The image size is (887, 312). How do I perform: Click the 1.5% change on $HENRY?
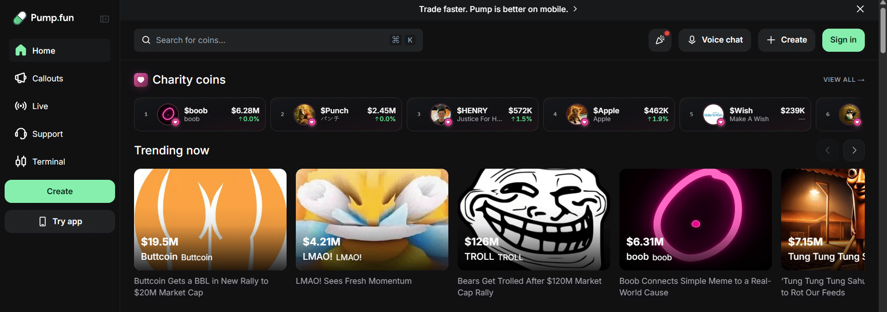pos(521,119)
